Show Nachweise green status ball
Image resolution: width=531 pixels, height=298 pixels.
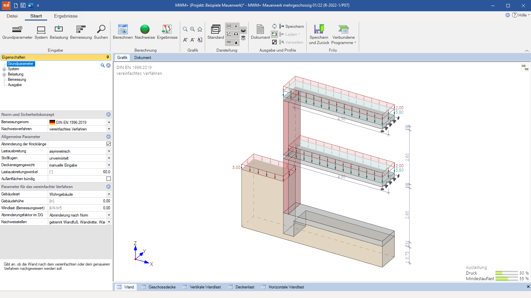(145, 32)
